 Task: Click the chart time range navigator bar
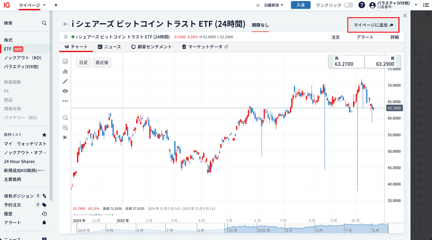tap(230, 230)
